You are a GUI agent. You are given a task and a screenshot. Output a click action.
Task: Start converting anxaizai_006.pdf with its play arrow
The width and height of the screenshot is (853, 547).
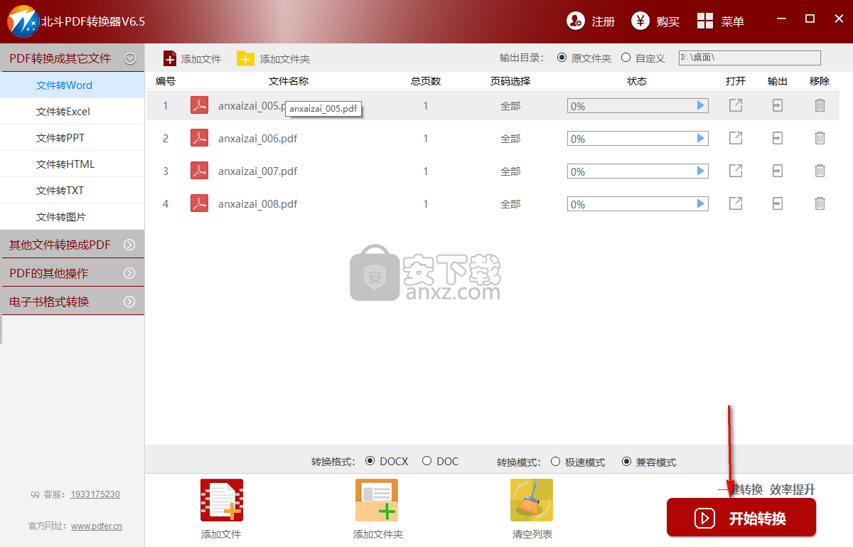coord(701,139)
